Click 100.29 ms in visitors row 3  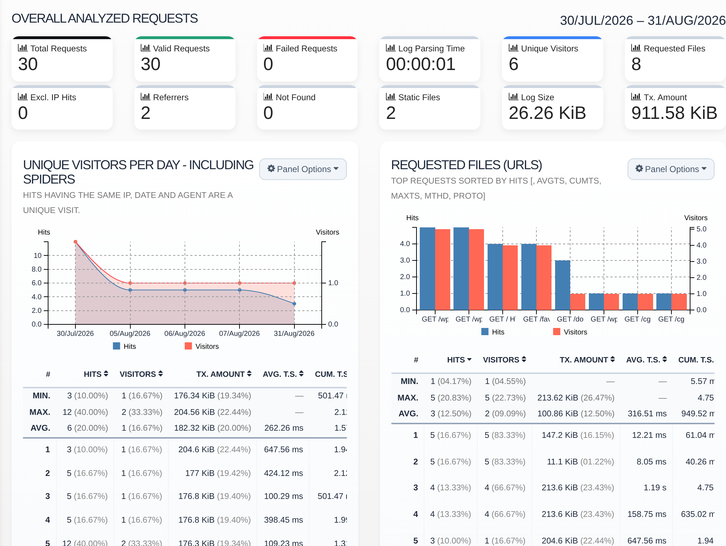pos(283,496)
